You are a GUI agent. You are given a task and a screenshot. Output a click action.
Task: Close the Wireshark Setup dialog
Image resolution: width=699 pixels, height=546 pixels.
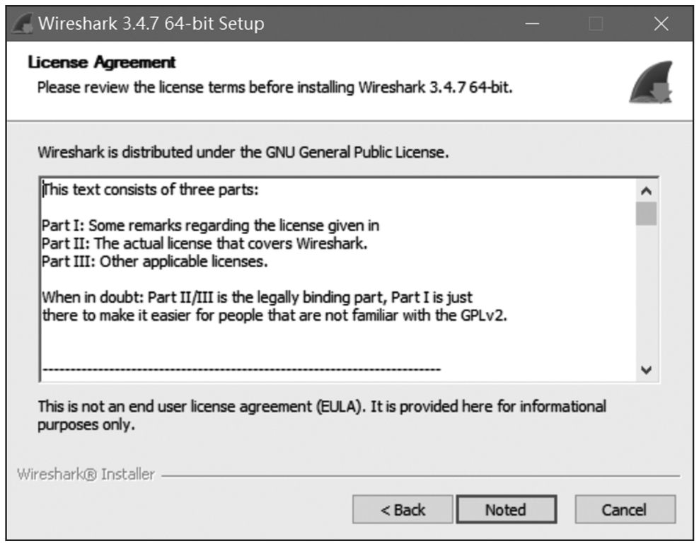point(661,24)
